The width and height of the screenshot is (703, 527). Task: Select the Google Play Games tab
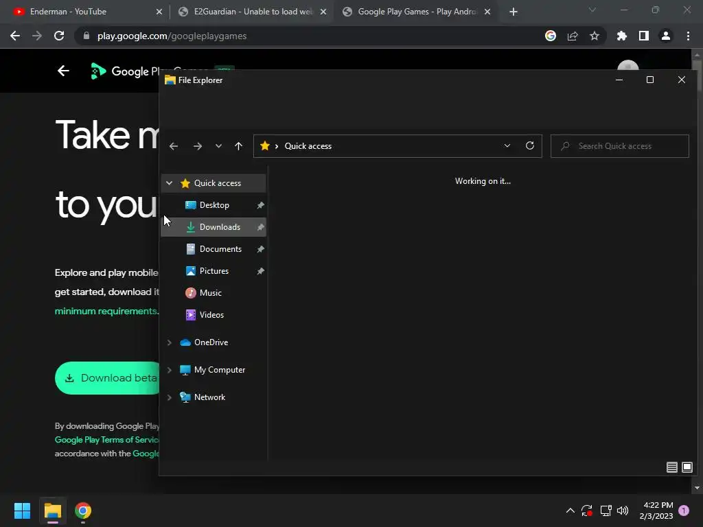point(417,12)
